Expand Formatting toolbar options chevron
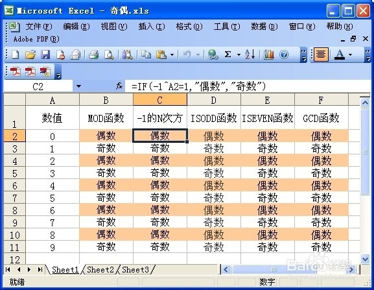The height and width of the screenshot is (290, 374). [368, 55]
